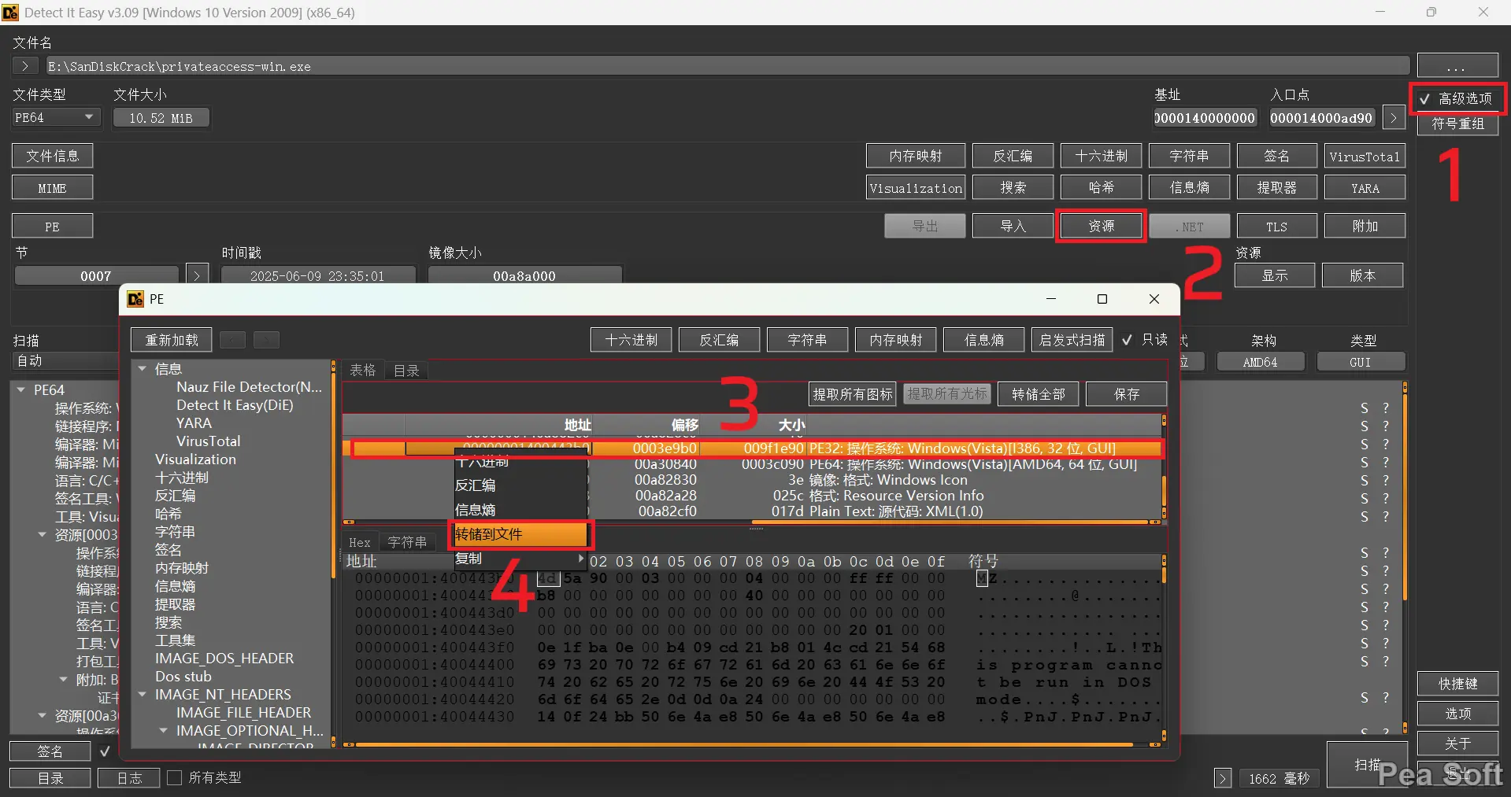Select the Windows Icon resource row
Screen dimensions: 1511x797
tap(752, 480)
